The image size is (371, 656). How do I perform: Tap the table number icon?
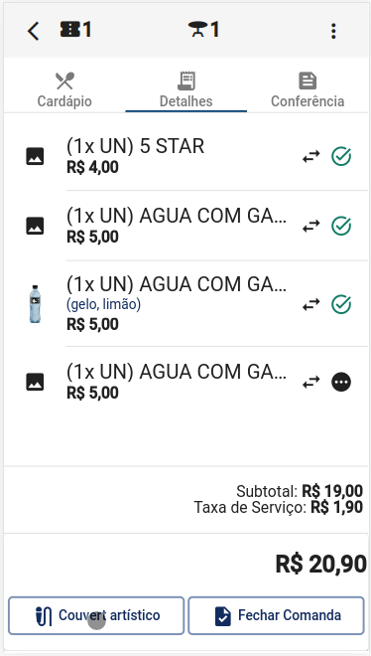(203, 30)
